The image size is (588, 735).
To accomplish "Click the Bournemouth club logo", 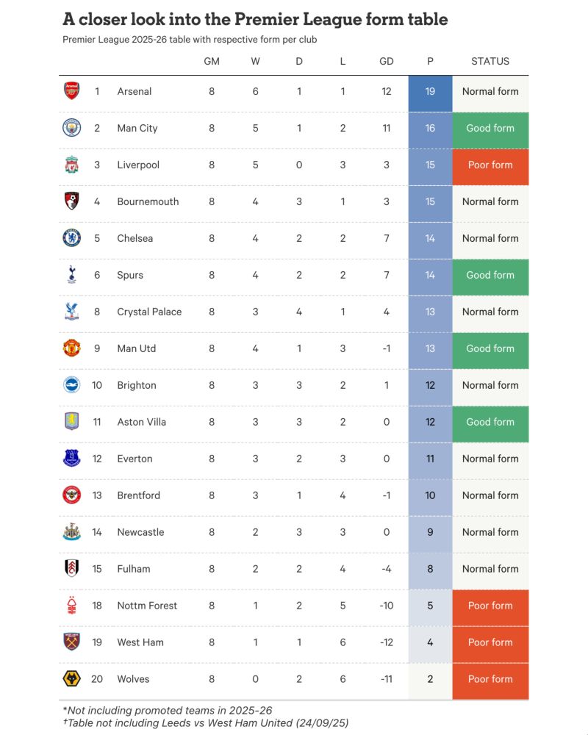I will coord(71,201).
